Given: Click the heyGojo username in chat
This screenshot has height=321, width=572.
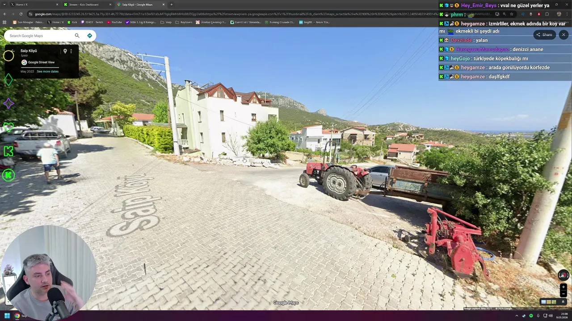Looking at the screenshot, I should [460, 58].
